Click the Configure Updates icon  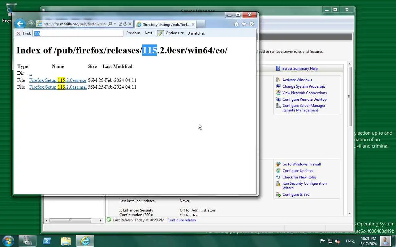pos(278,171)
